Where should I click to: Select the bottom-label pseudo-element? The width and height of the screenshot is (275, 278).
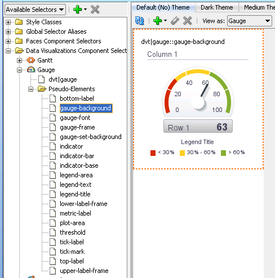pyautogui.click(x=77, y=98)
